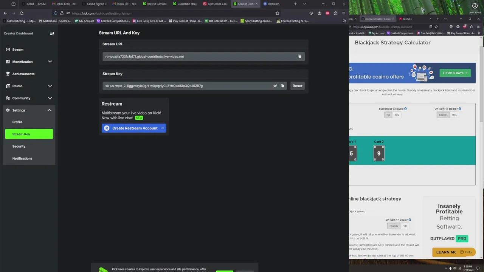Open the Kick browser hamburger menu
Viewport: 484px width, 272px height.
344,13
